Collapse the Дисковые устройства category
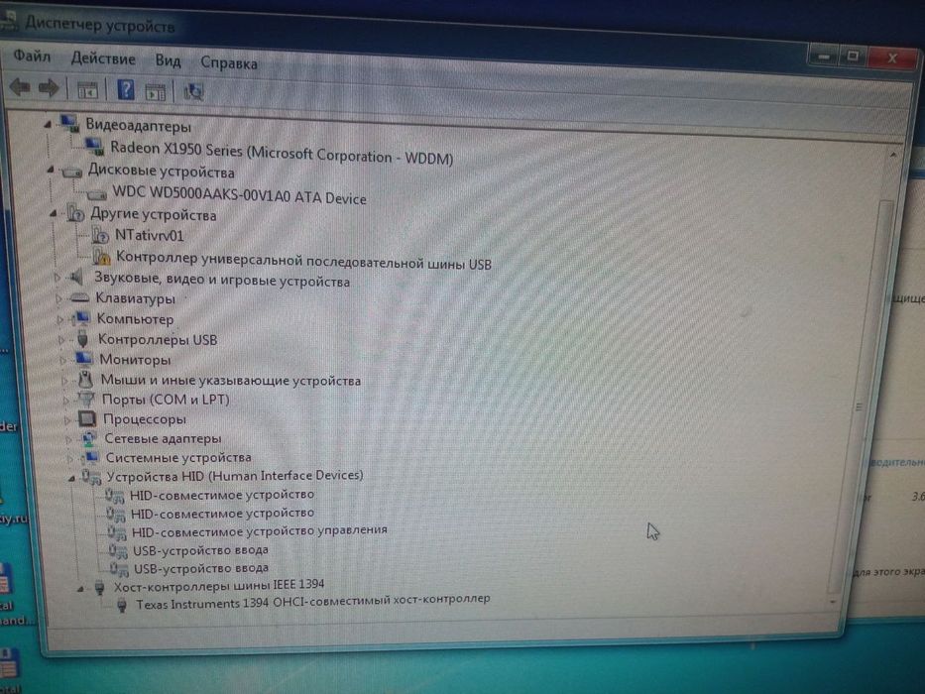Viewport: 925px width, 694px height. pyautogui.click(x=51, y=170)
